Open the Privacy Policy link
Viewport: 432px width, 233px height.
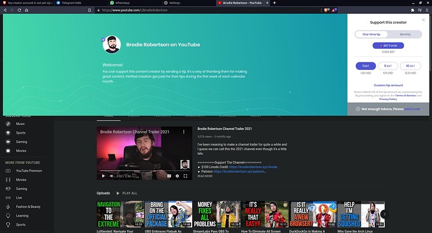pos(388,99)
